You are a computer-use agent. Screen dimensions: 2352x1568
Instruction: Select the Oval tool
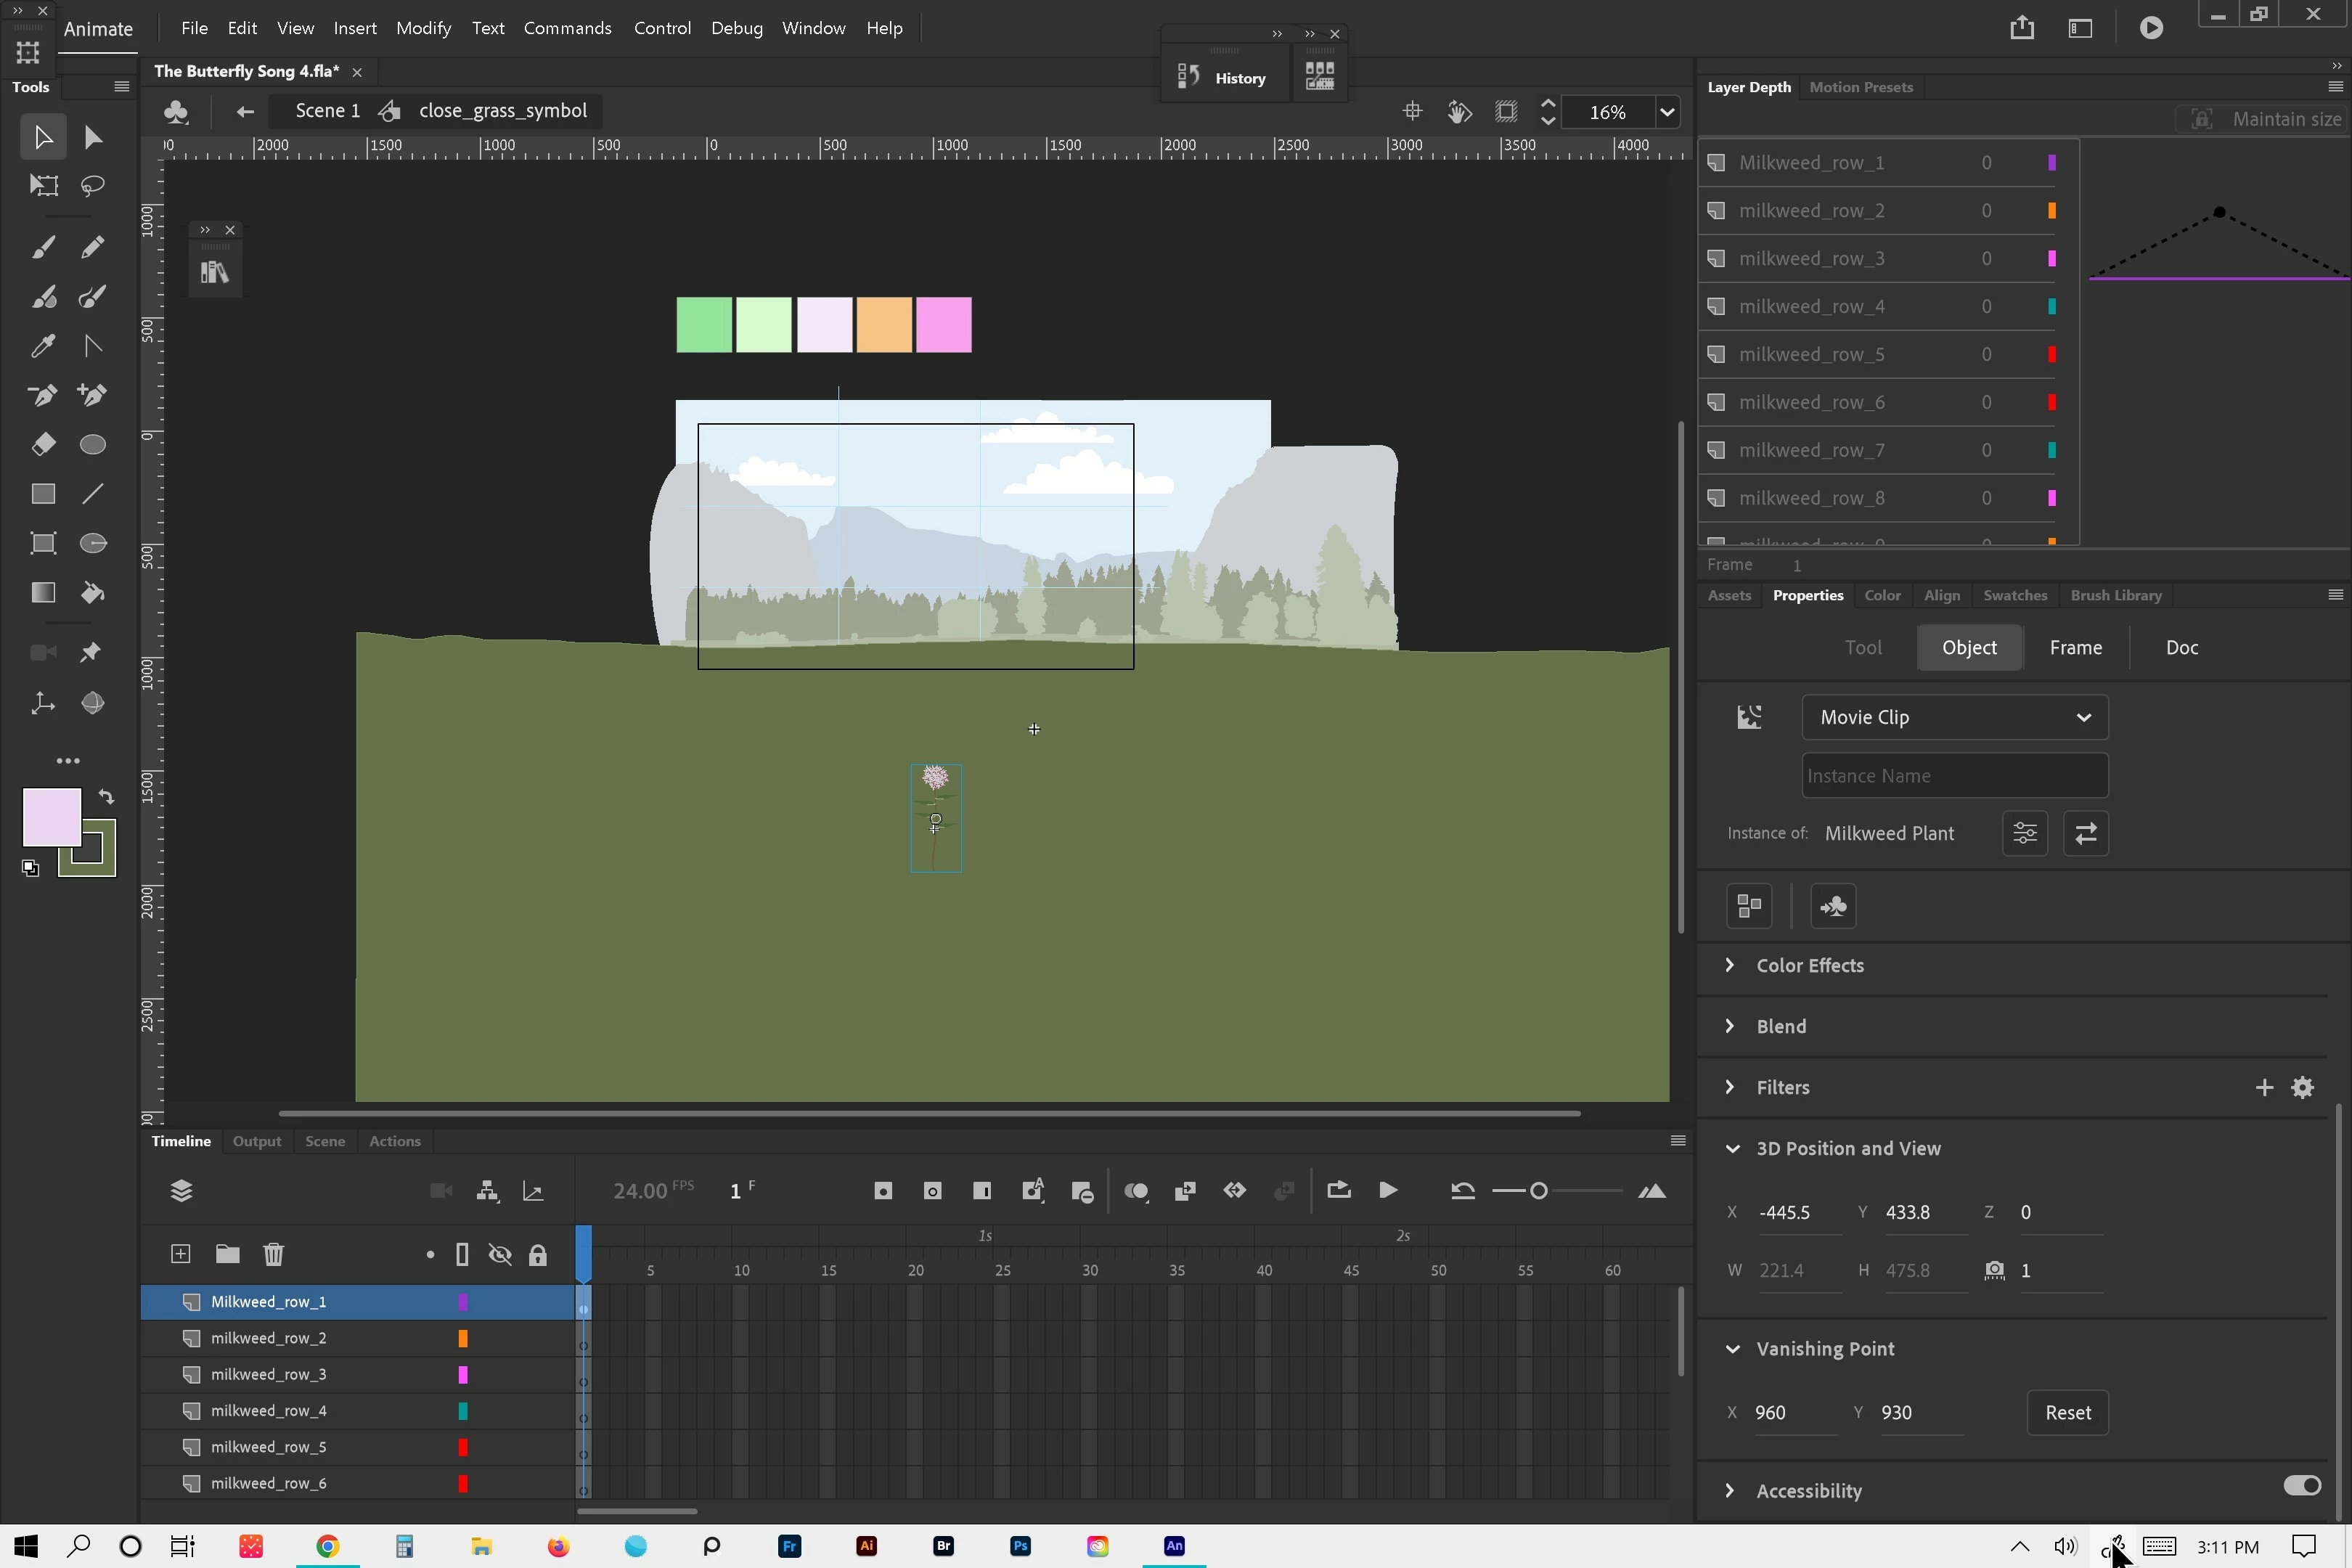[x=93, y=444]
